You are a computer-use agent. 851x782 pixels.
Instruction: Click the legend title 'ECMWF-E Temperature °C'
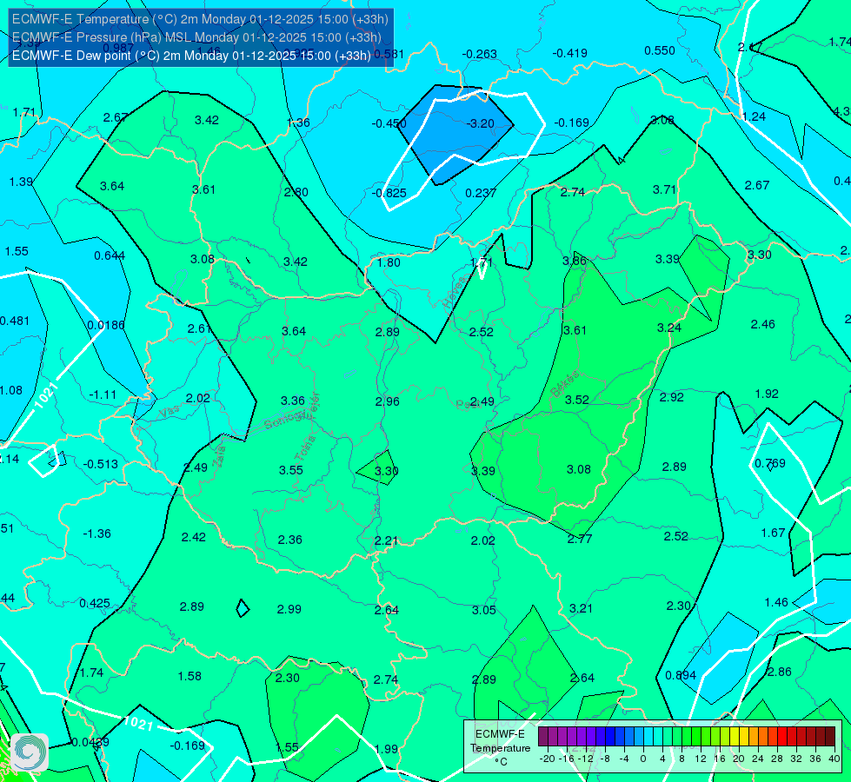501,748
